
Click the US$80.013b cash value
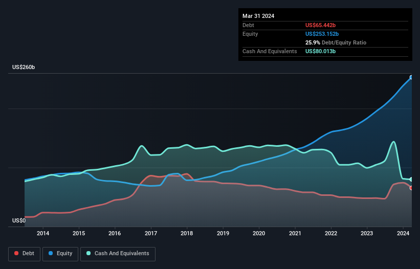coord(320,51)
